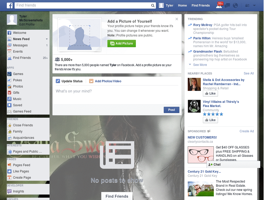Click the Update Status pencil icon
The width and height of the screenshot is (267, 200).
point(58,81)
